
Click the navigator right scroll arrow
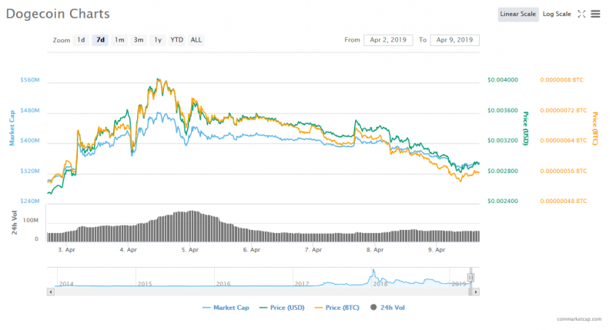click(477, 292)
